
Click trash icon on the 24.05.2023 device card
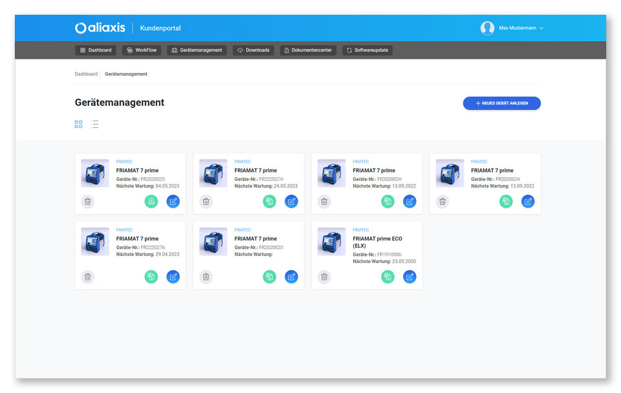click(x=206, y=202)
